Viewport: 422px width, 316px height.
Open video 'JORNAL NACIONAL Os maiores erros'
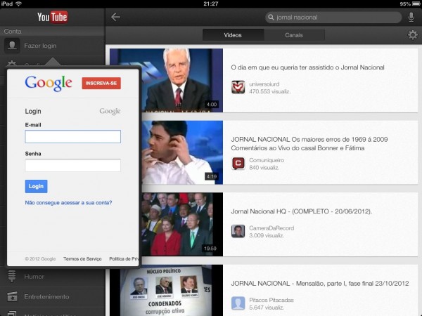[x=309, y=144]
